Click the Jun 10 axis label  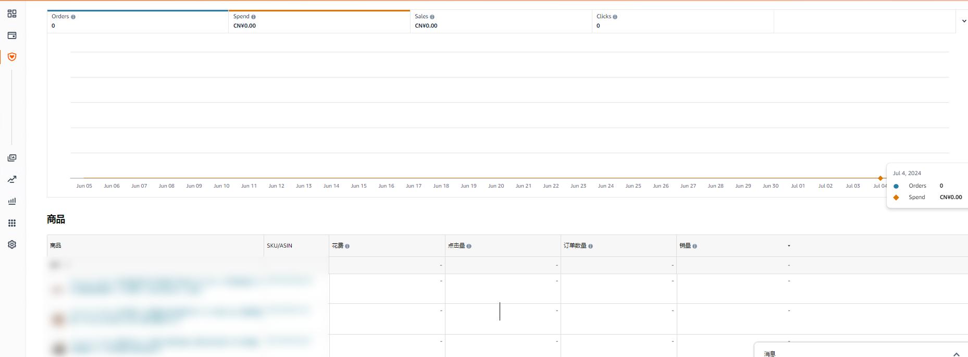pos(221,186)
